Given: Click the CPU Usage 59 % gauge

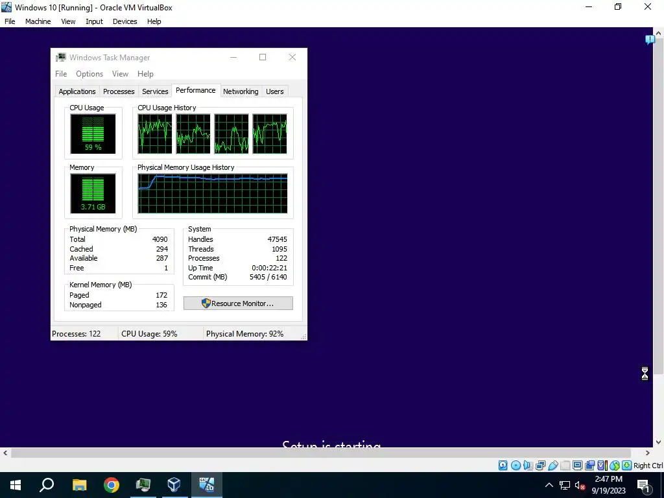Looking at the screenshot, I should tap(93, 134).
